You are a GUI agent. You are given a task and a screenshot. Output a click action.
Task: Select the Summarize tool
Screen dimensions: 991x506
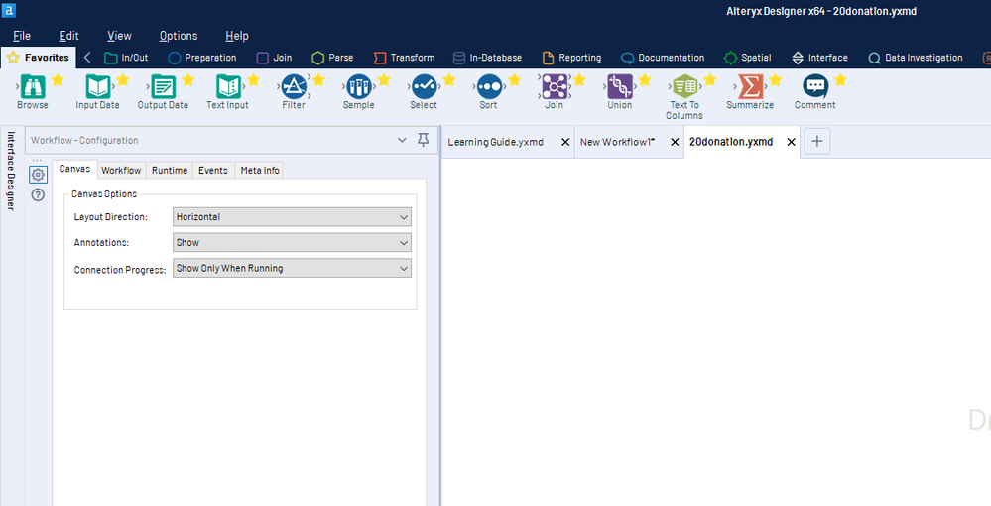750,86
